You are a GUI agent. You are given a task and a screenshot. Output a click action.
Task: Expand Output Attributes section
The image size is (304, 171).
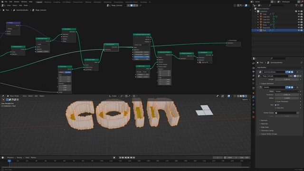[x=267, y=84]
